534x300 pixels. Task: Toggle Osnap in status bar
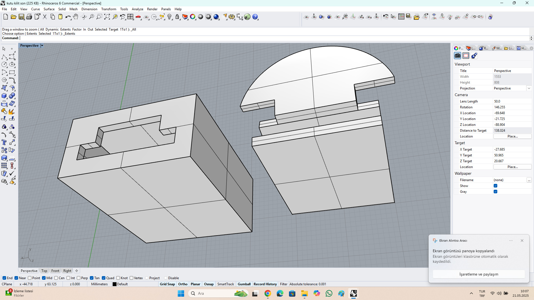209,284
